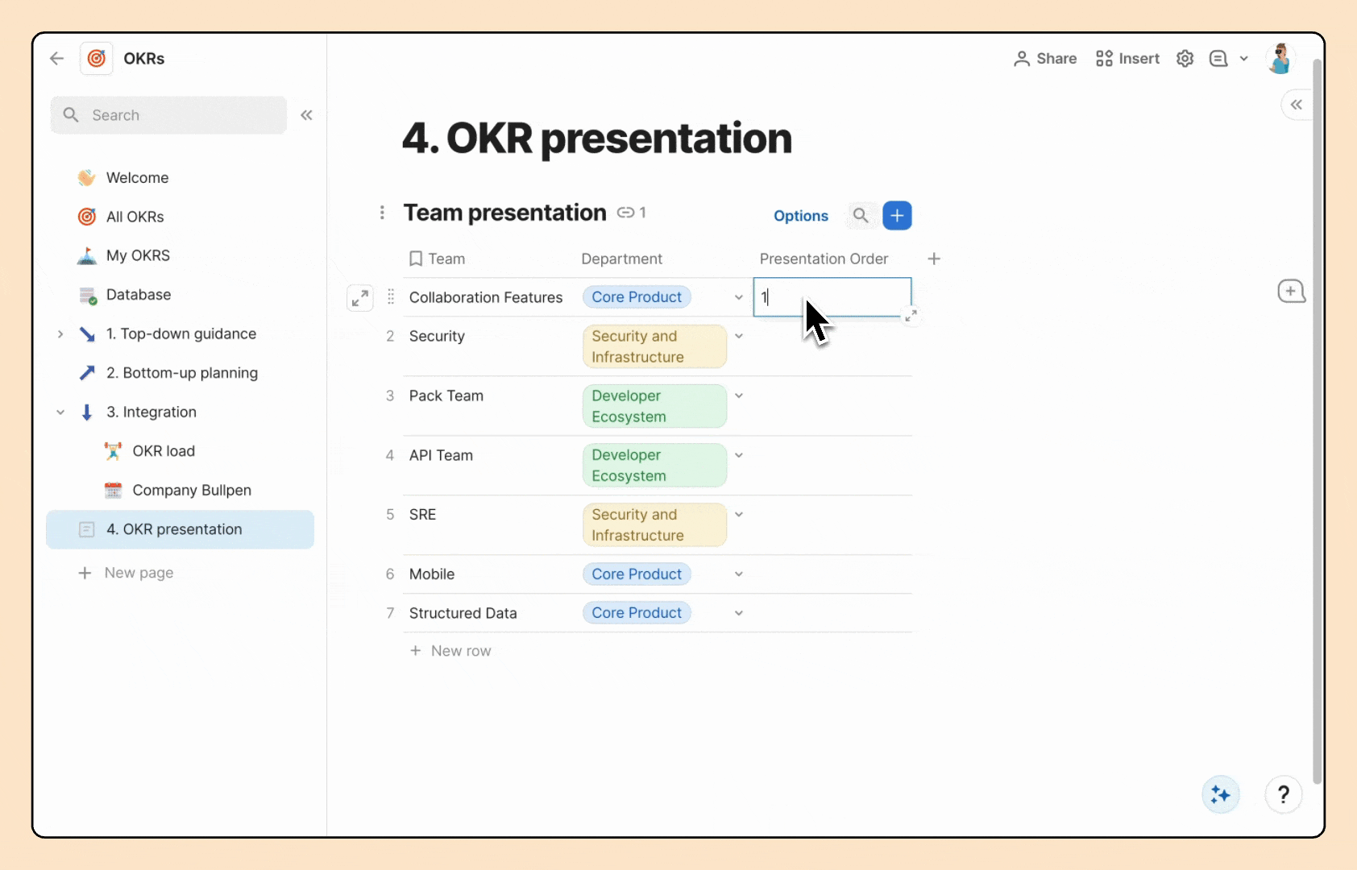This screenshot has height=870, width=1357.
Task: Open table Options
Action: (801, 216)
